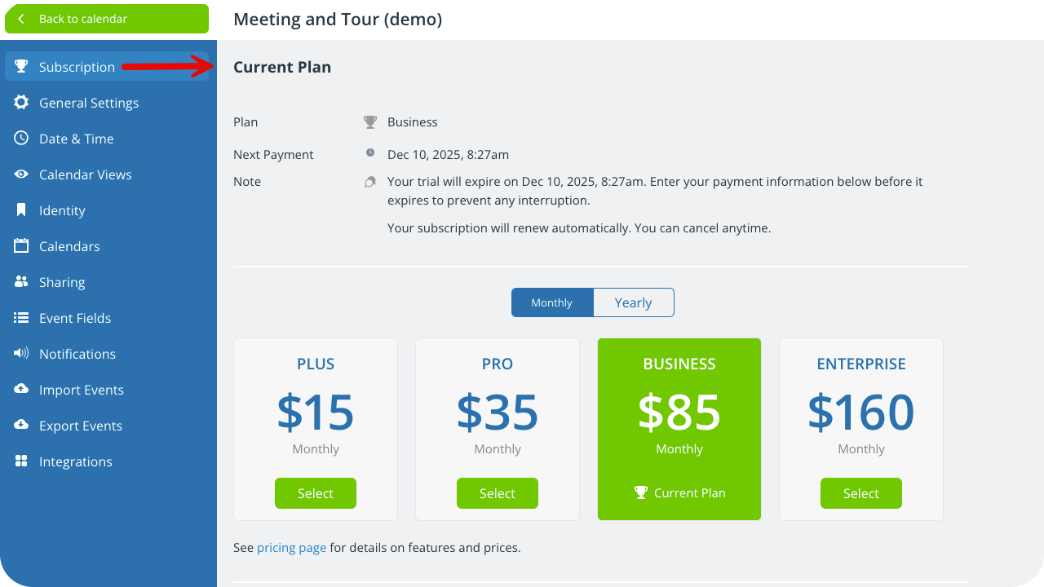Screen dimensions: 1044x587
Task: Click the Subscription trophy icon
Action: 21,67
